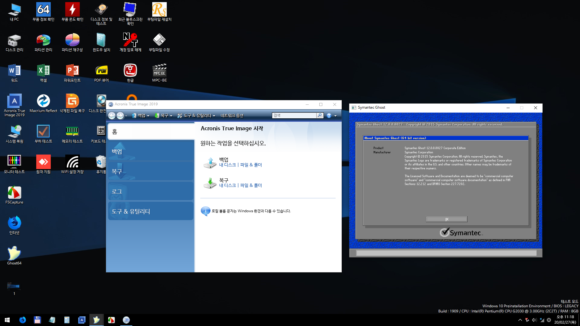Launch 한글 desktop icon
The image size is (580, 326).
[x=130, y=73]
